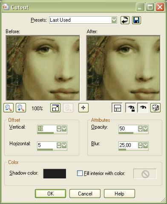Click the Vertical offset value field
167x204 pixels.
[x=47, y=129]
